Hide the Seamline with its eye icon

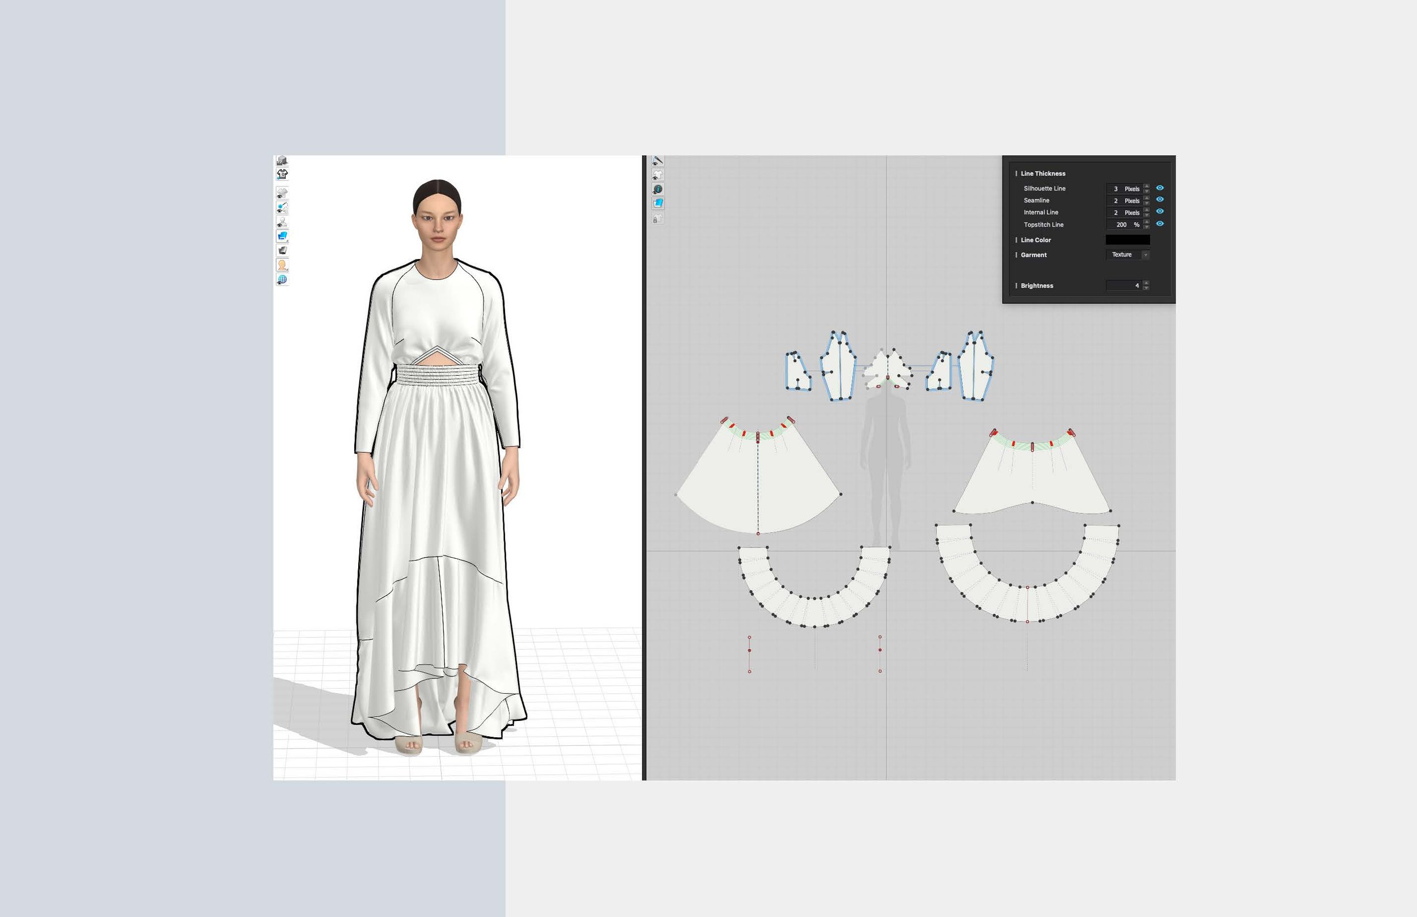1160,199
